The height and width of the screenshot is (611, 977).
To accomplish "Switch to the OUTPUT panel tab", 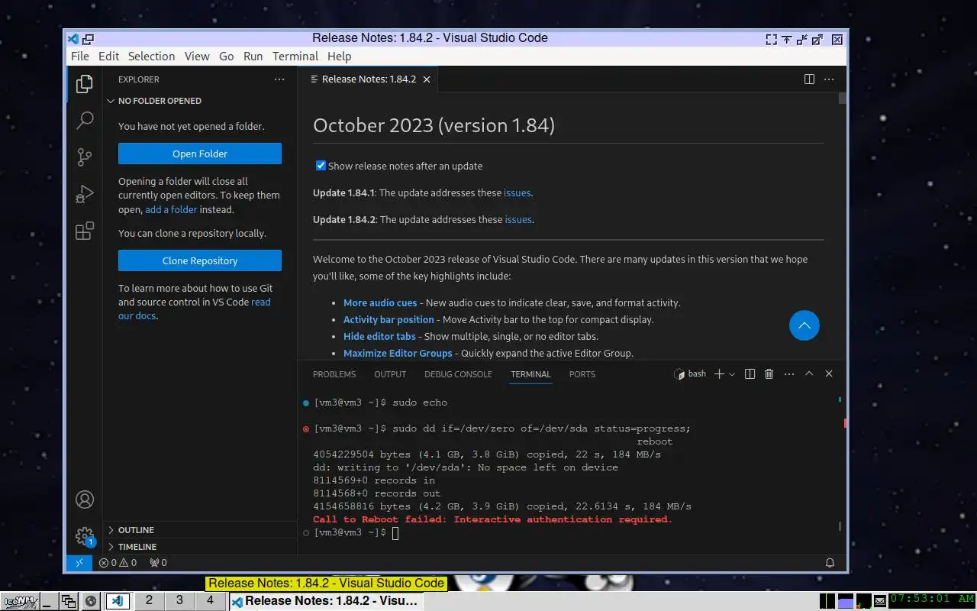I will 390,374.
